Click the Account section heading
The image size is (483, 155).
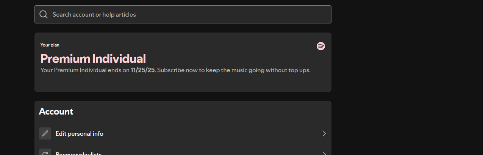(x=56, y=112)
